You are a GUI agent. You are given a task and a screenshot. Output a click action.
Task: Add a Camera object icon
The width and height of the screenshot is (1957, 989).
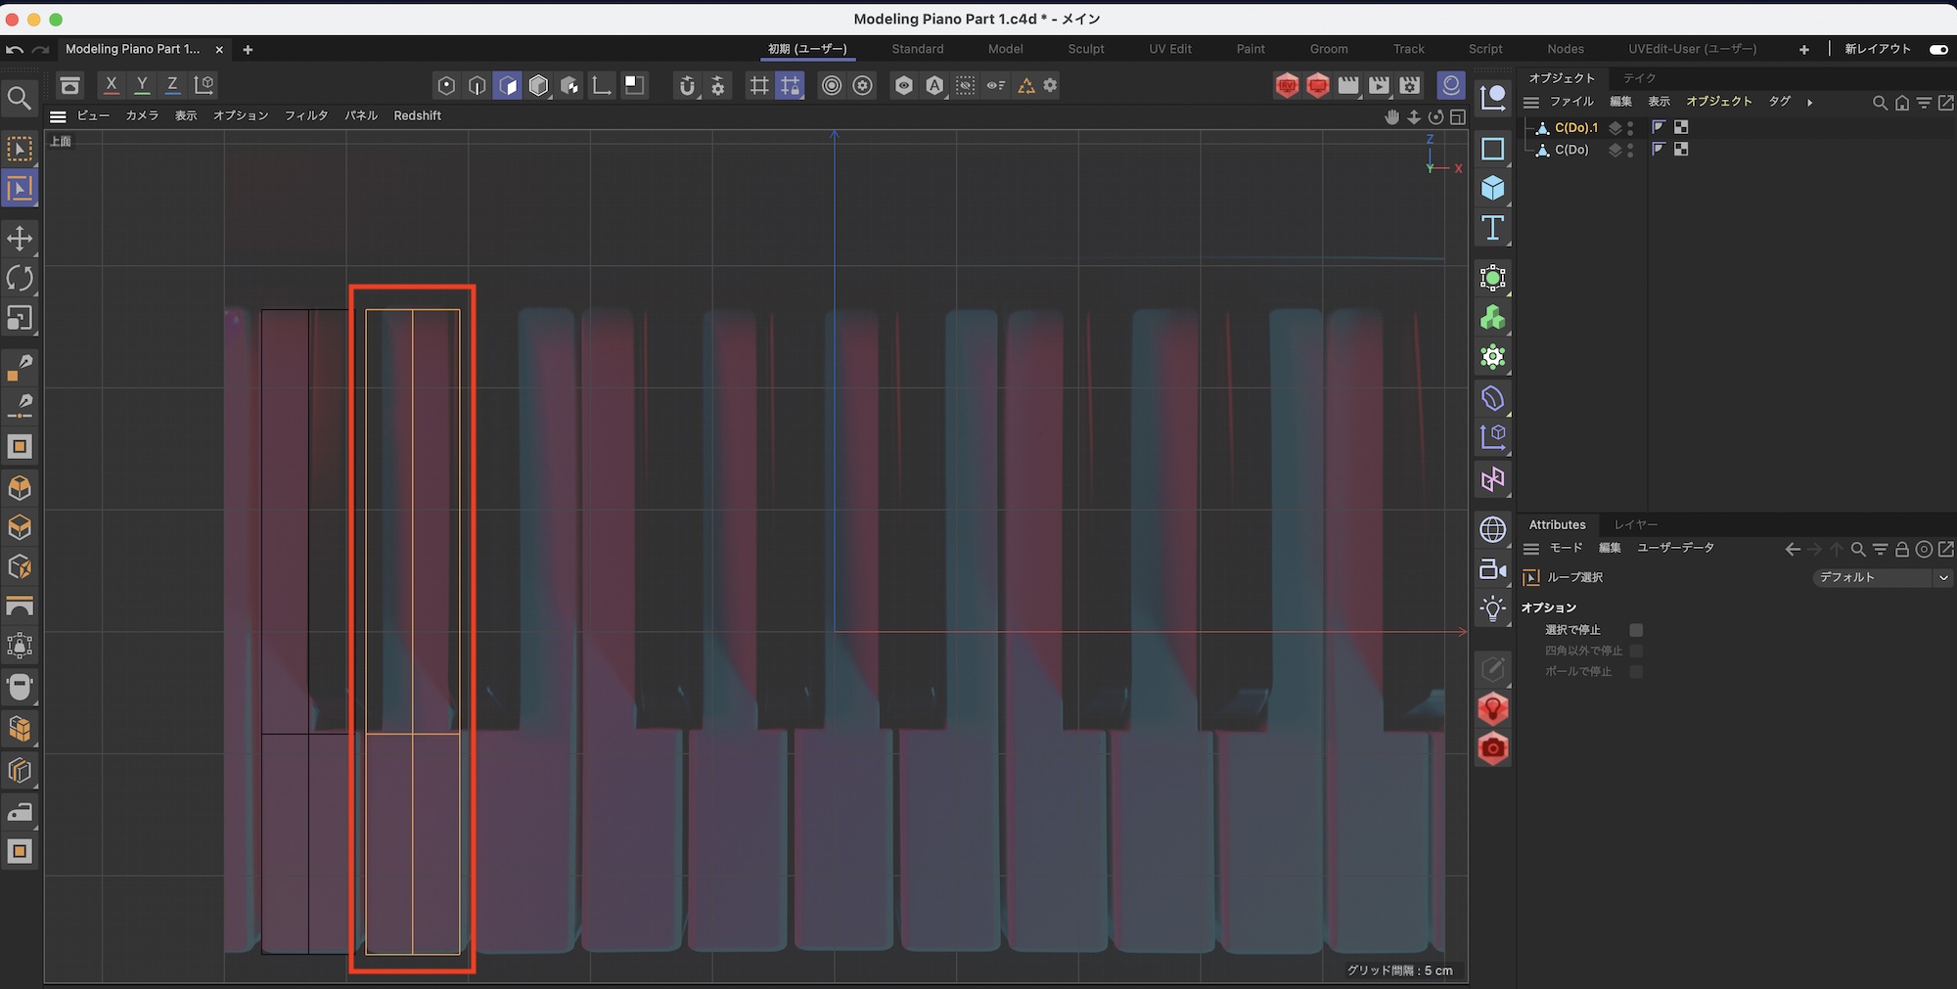pyautogui.click(x=1492, y=569)
